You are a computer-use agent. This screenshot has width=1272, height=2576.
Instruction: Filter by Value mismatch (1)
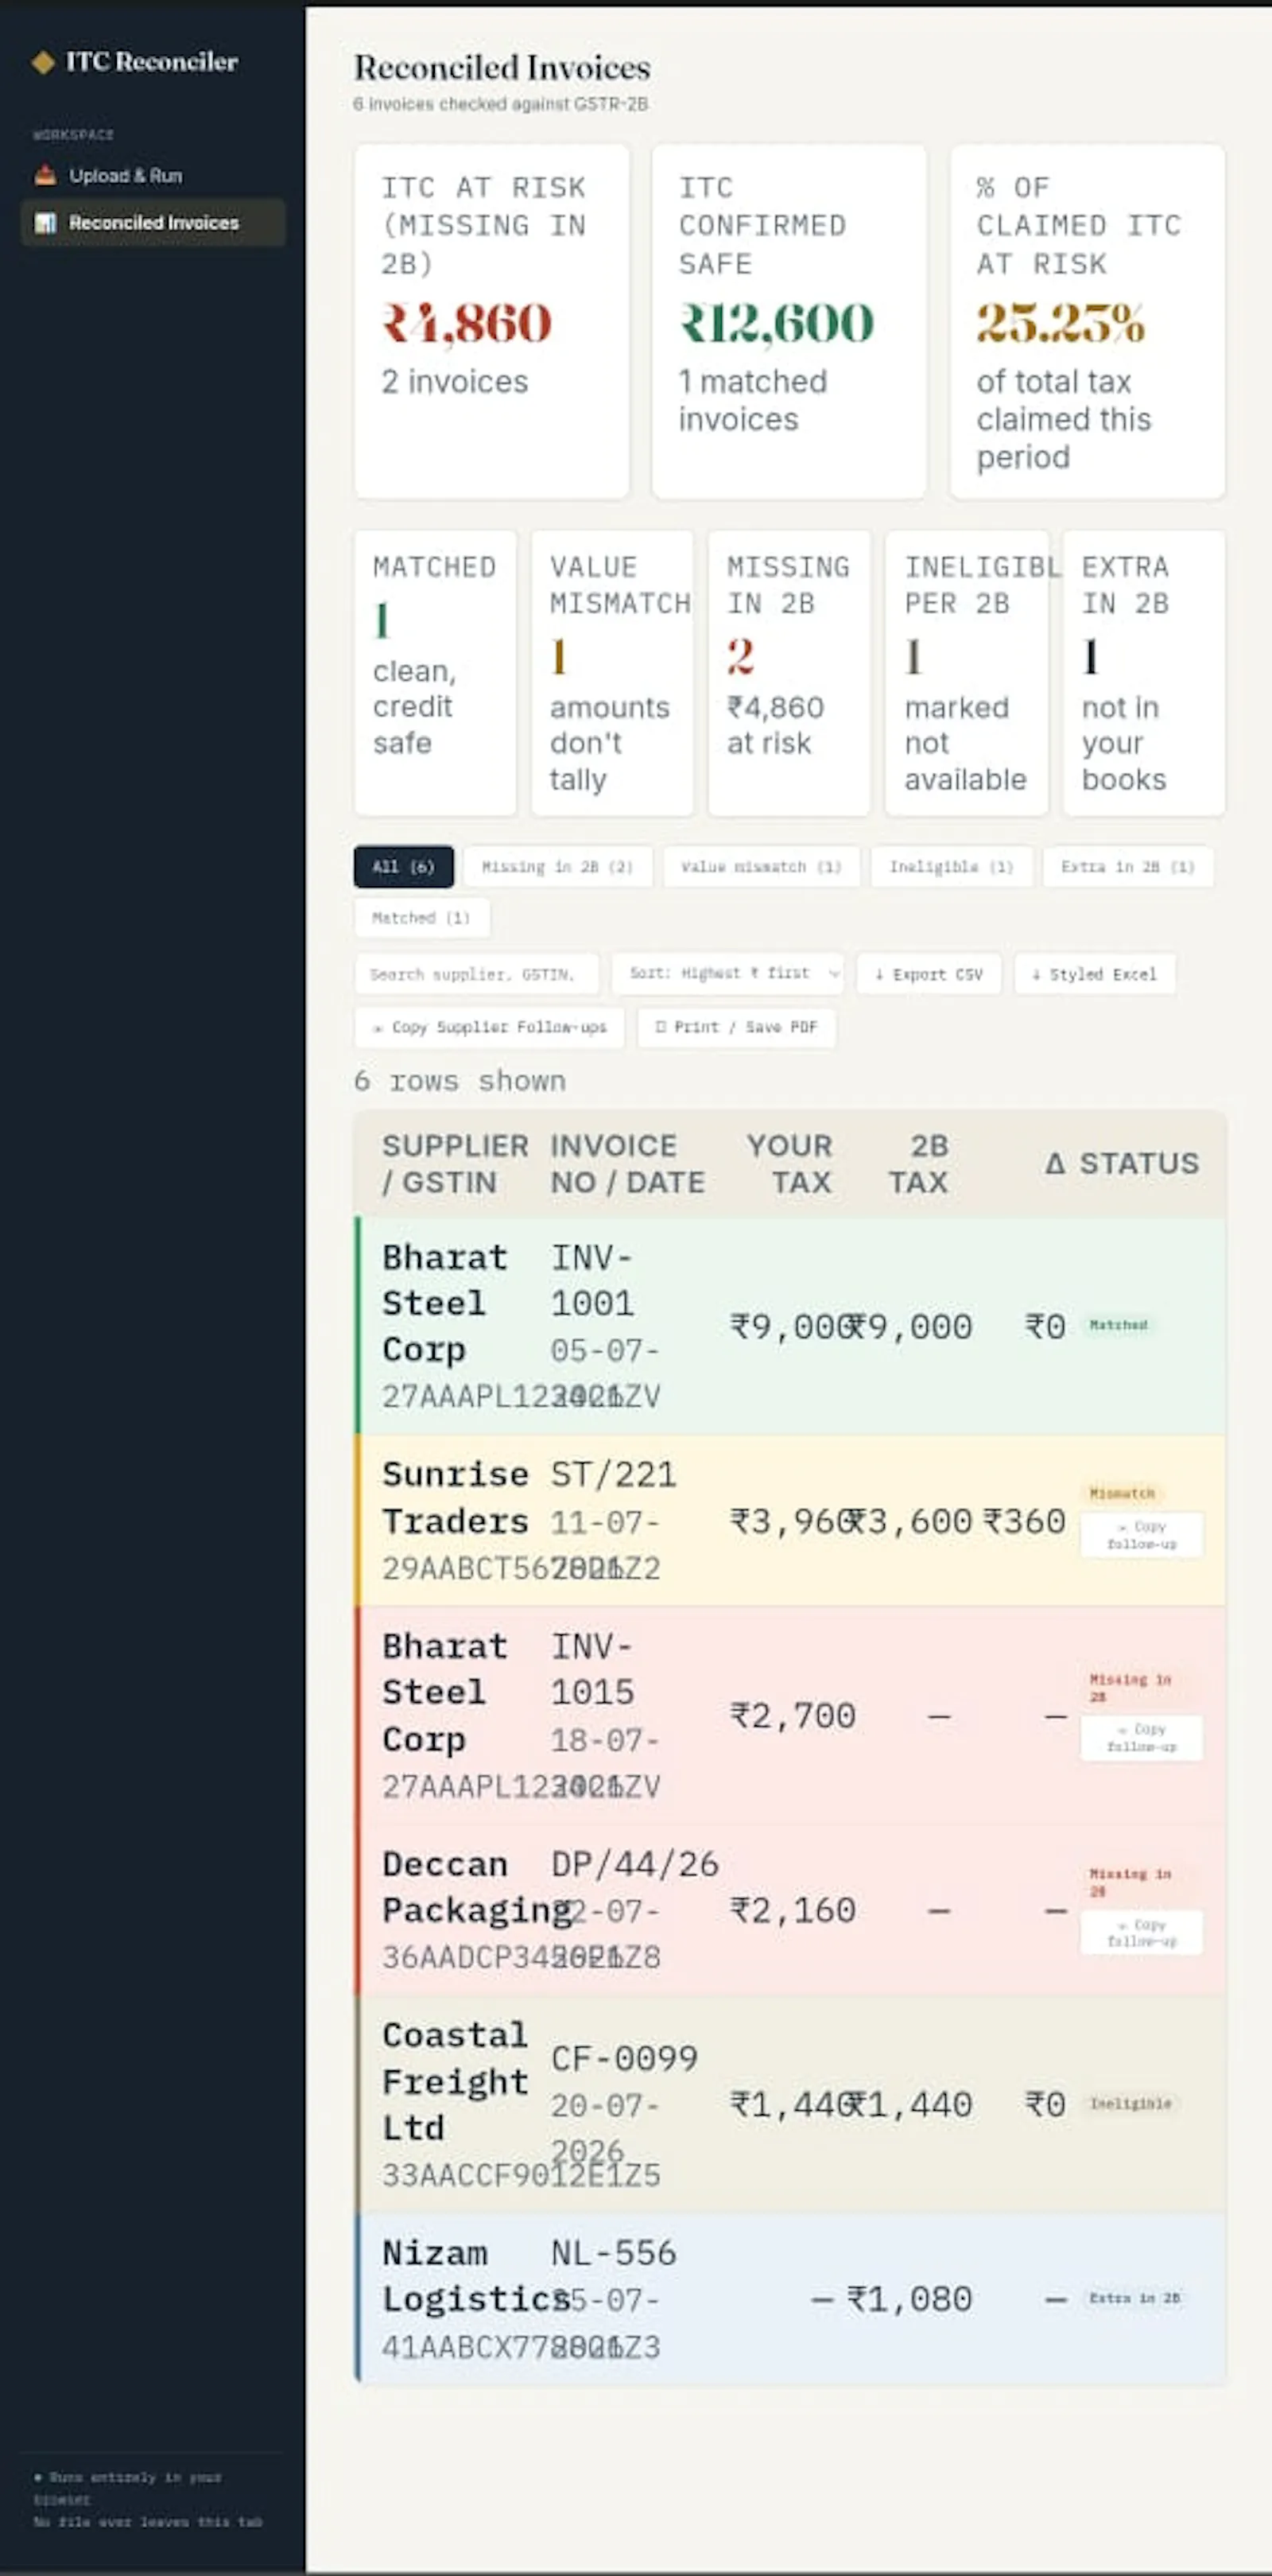coord(761,866)
